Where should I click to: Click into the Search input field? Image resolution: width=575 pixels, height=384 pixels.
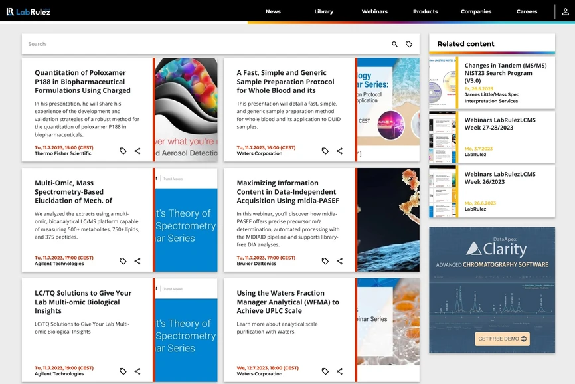point(199,44)
